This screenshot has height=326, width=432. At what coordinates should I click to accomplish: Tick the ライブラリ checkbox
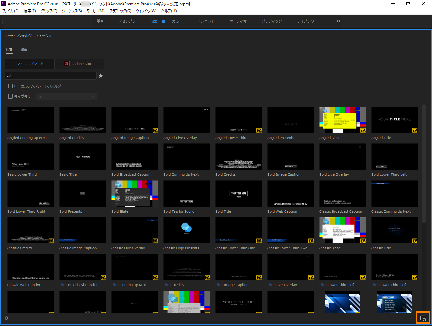point(10,96)
